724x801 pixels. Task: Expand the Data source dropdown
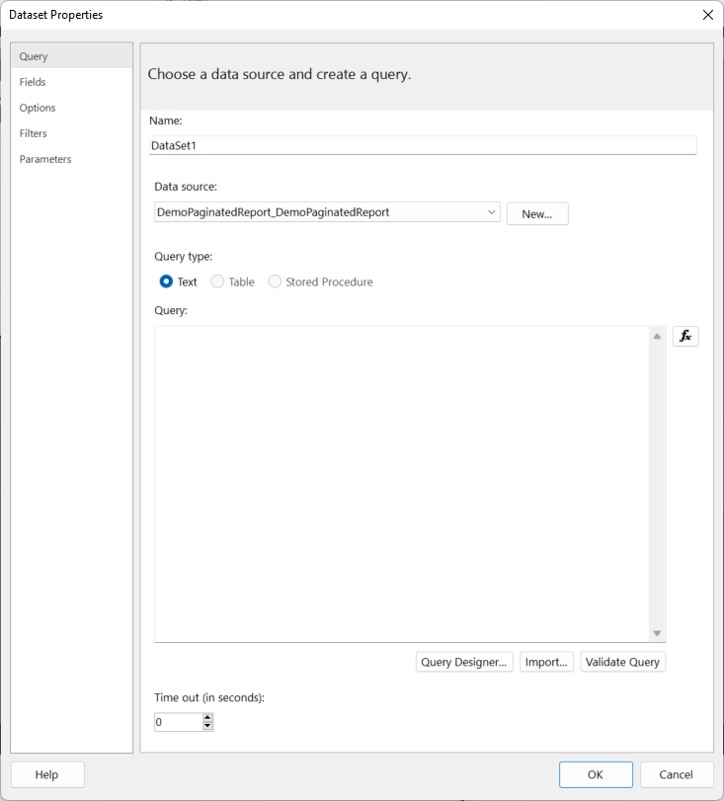click(492, 212)
